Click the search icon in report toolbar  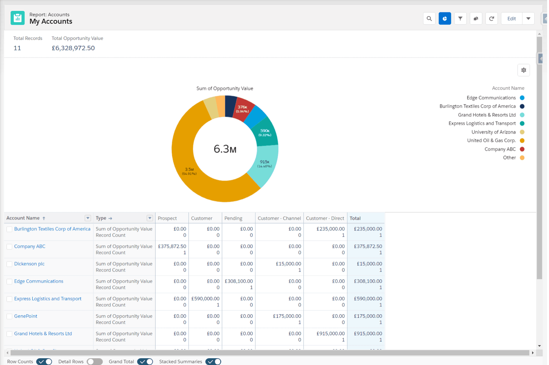[429, 18]
